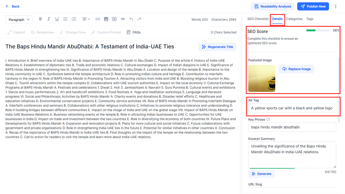The image size is (345, 194).
Task: Click the article title heading text
Action: point(90,46)
